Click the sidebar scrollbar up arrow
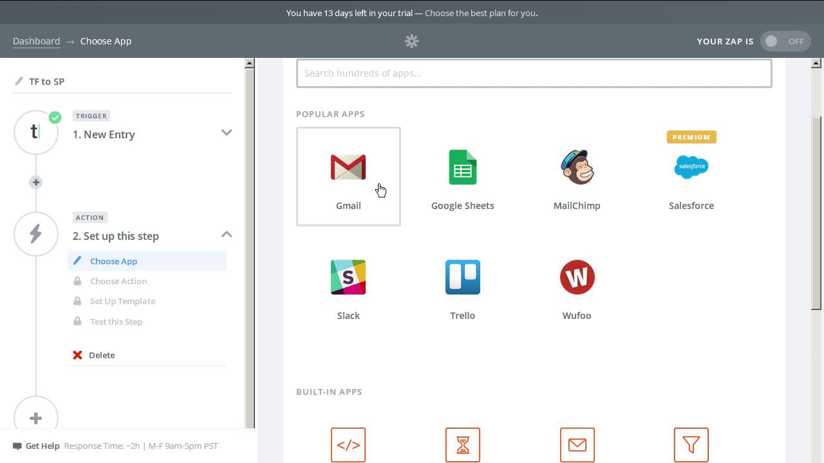 click(x=250, y=63)
